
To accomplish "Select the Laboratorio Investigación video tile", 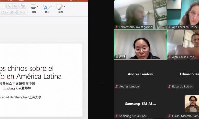I will click(x=141, y=15).
